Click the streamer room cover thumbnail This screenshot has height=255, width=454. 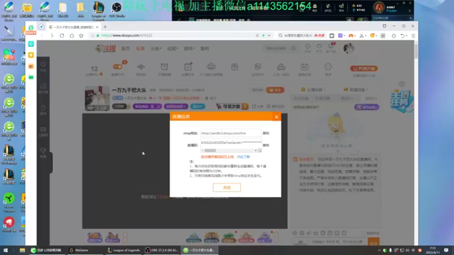[x=97, y=98]
